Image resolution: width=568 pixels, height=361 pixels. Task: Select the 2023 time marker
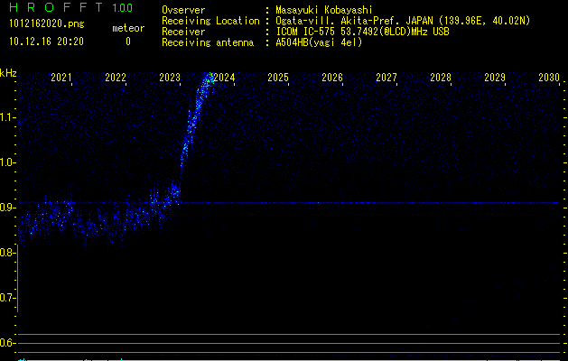click(170, 79)
